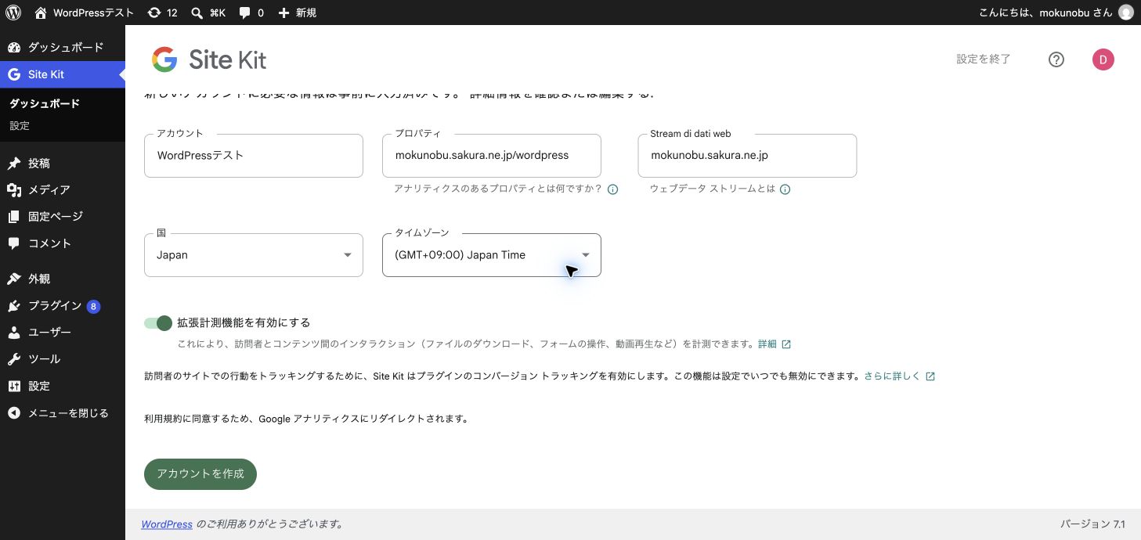The height and width of the screenshot is (540, 1141).
Task: Open the help question mark icon
Action: point(1056,59)
